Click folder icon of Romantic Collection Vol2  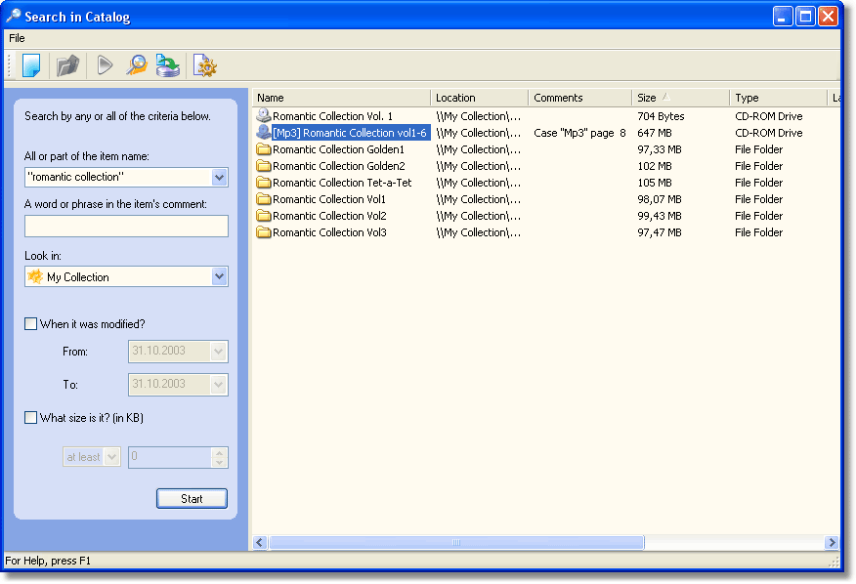pyautogui.click(x=264, y=216)
